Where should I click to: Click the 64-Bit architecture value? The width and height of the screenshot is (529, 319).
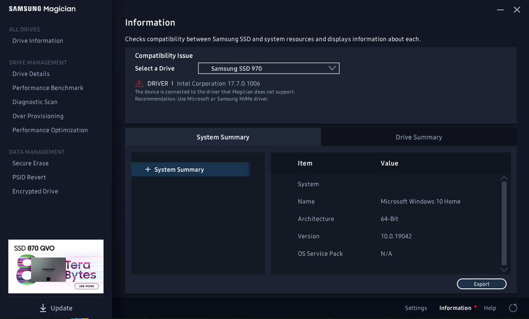[x=389, y=219]
